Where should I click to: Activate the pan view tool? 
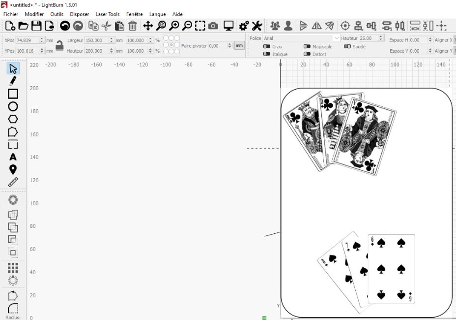(148, 26)
